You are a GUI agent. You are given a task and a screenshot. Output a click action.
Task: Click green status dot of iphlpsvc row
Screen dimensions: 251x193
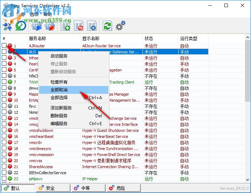pyautogui.click(x=10, y=178)
